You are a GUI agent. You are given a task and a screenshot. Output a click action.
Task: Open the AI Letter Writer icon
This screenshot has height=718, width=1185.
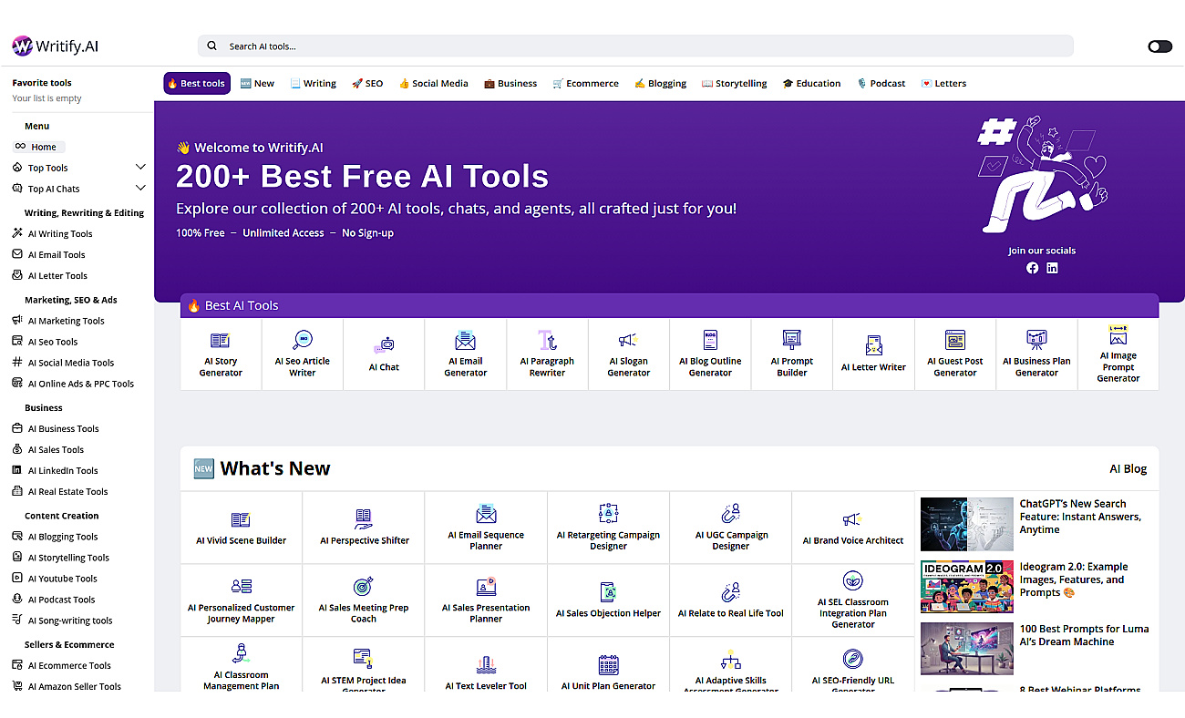point(873,346)
